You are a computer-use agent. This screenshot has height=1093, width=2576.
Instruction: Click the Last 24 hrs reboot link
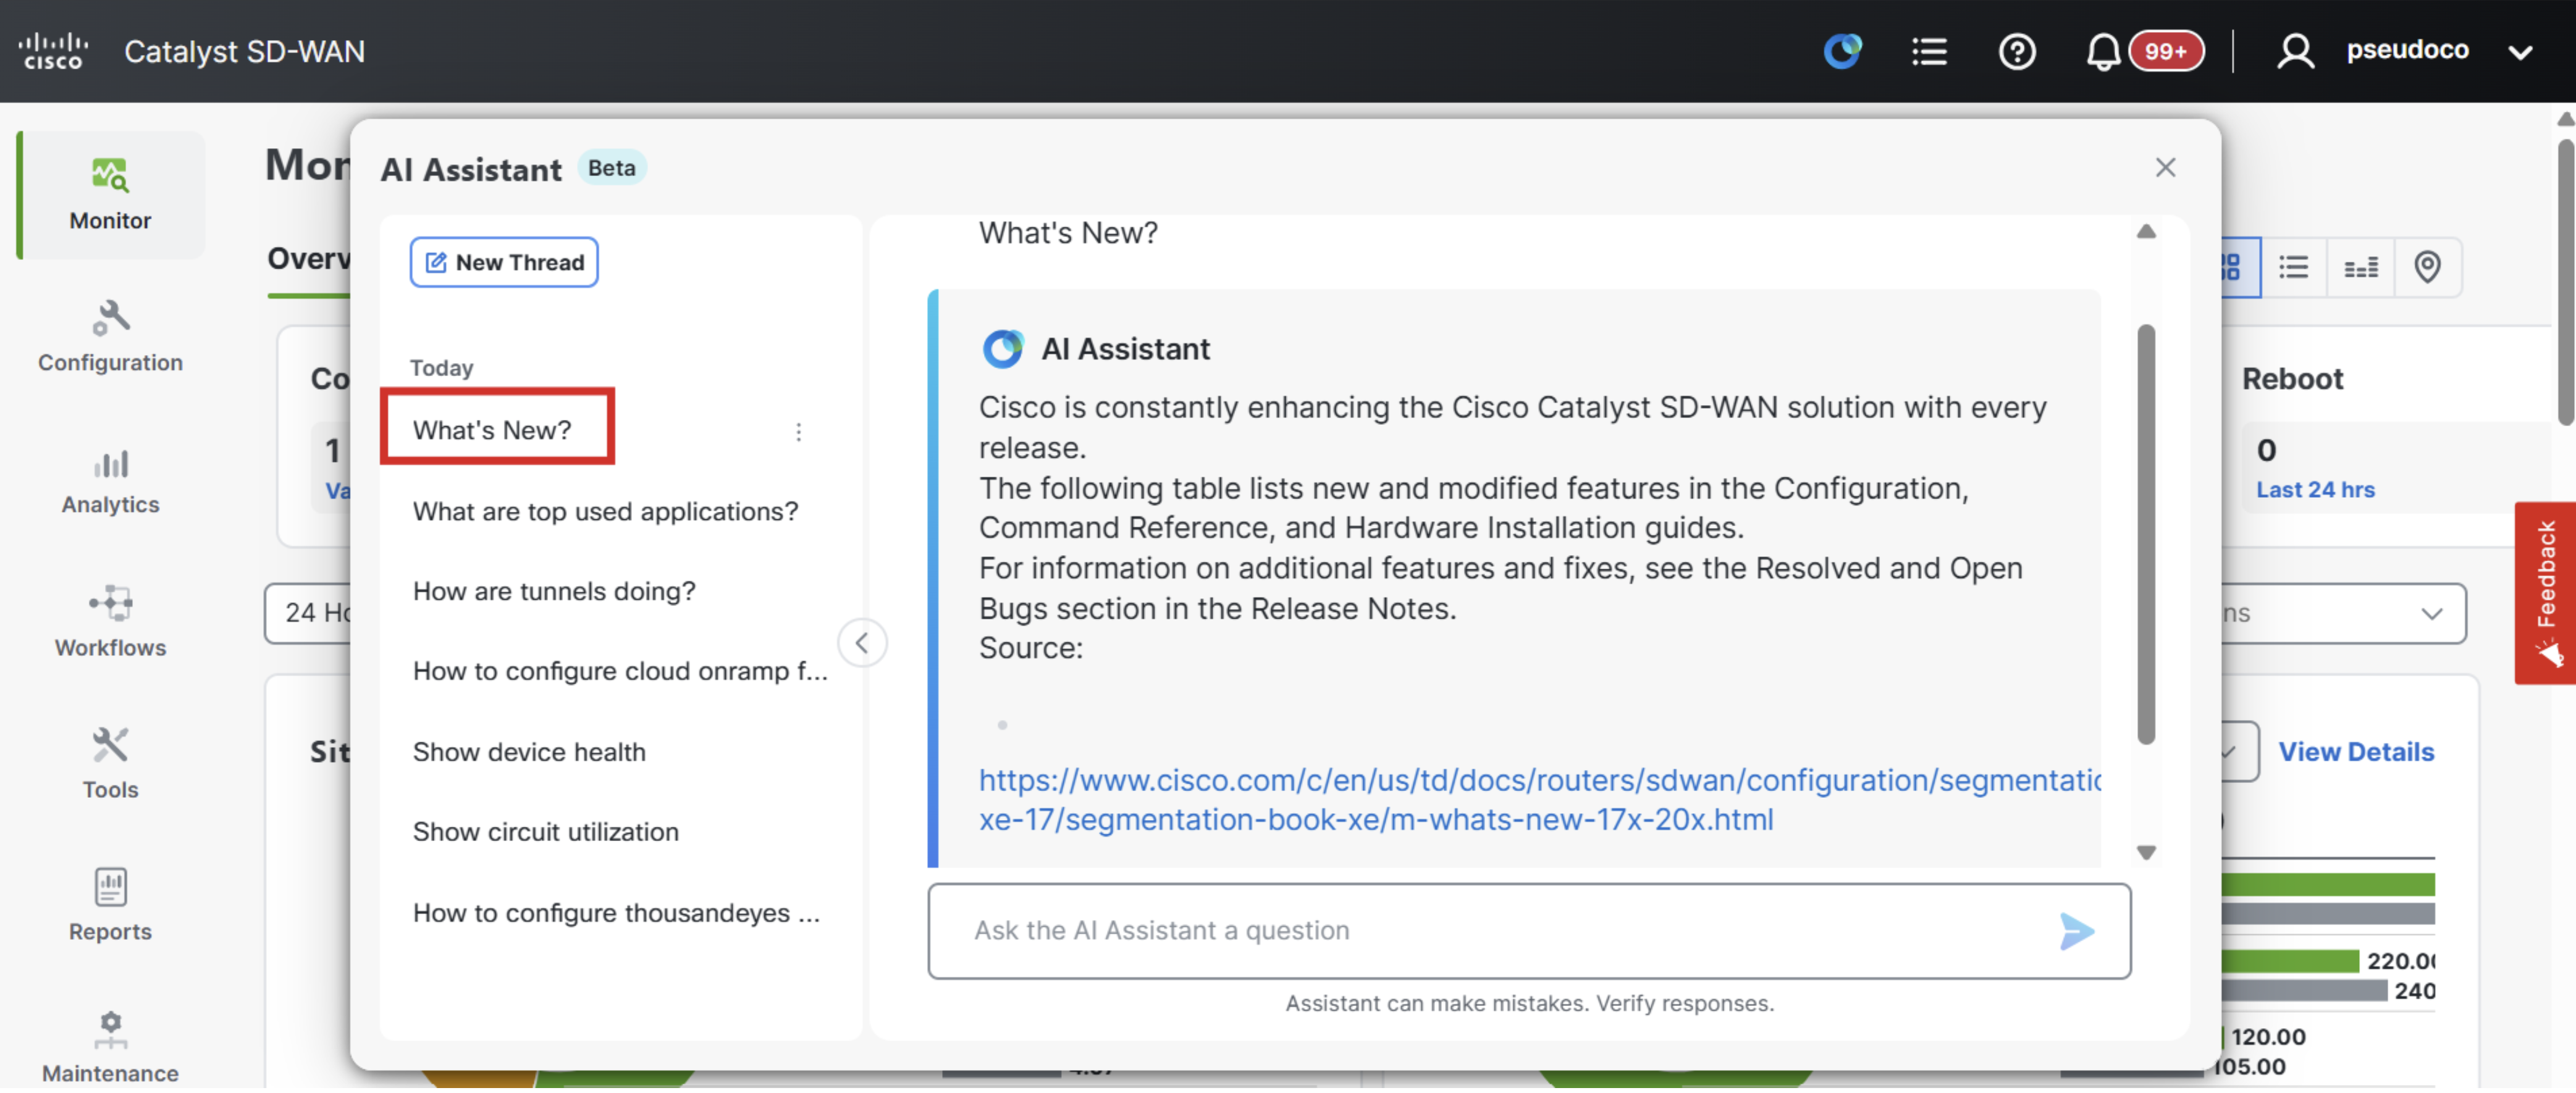click(2315, 489)
